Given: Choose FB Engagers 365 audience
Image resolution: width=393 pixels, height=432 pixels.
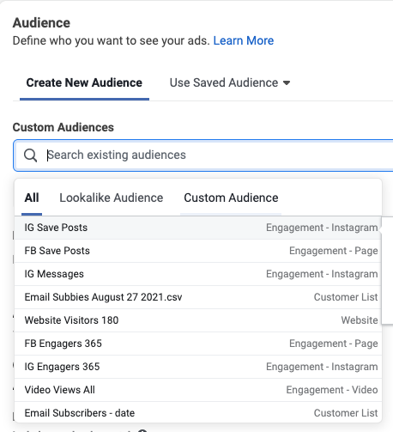Looking at the screenshot, I should click(198, 344).
